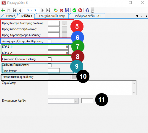This screenshot has height=133, width=148.
Task: Jump to last record
Action: pyautogui.click(x=48, y=10)
